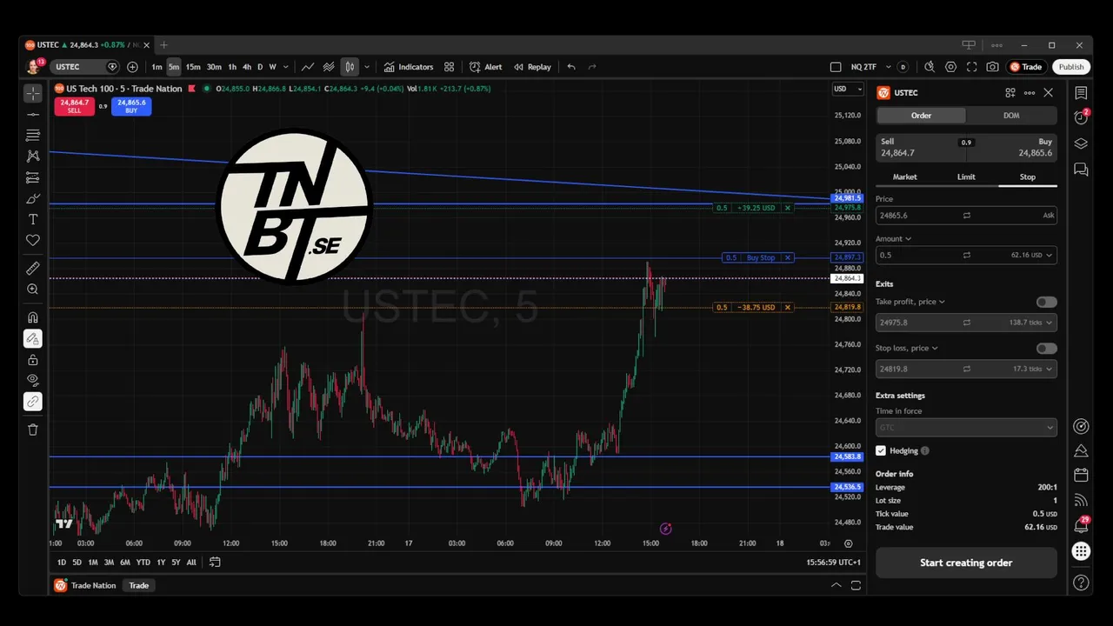1113x626 pixels.
Task: Select the brush drawing tool
Action: [33, 198]
